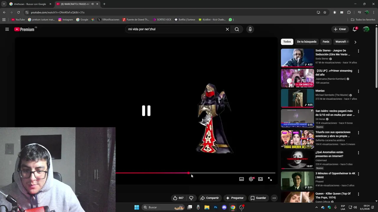The height and width of the screenshot is (212, 378).
Task: Click the mi vida por ner'zhul search field
Action: (175, 29)
